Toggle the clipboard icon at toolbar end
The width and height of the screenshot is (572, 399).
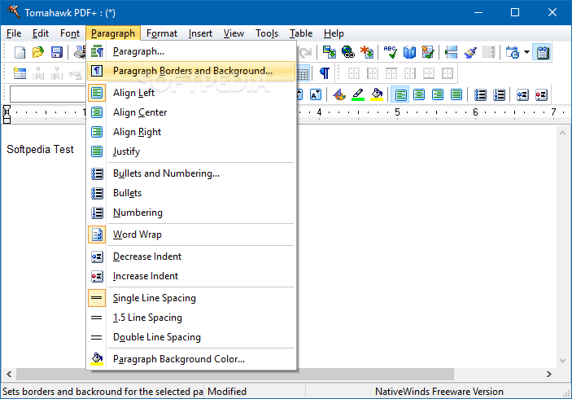(x=542, y=52)
